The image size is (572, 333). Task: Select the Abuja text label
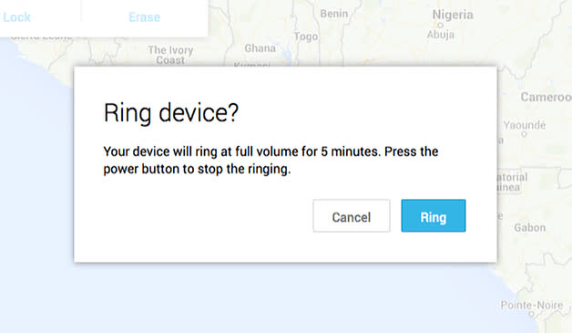pos(441,35)
